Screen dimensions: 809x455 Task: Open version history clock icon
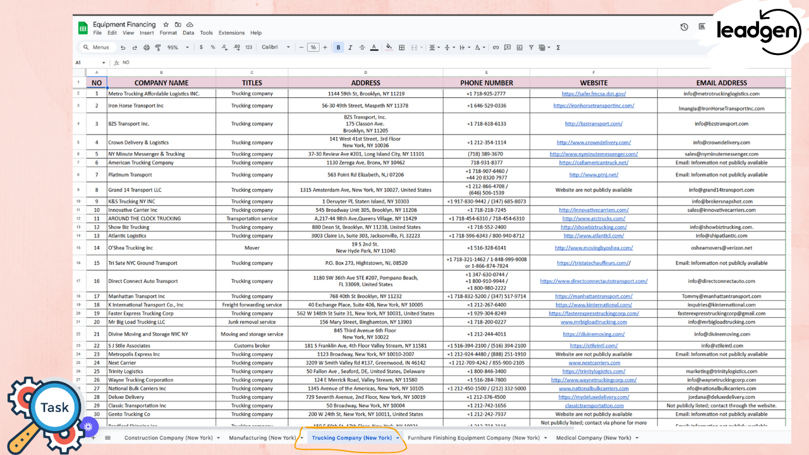[x=684, y=27]
